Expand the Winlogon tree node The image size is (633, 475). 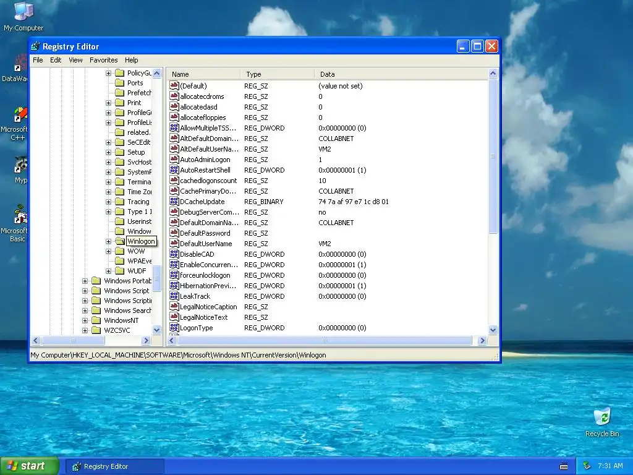pos(108,241)
